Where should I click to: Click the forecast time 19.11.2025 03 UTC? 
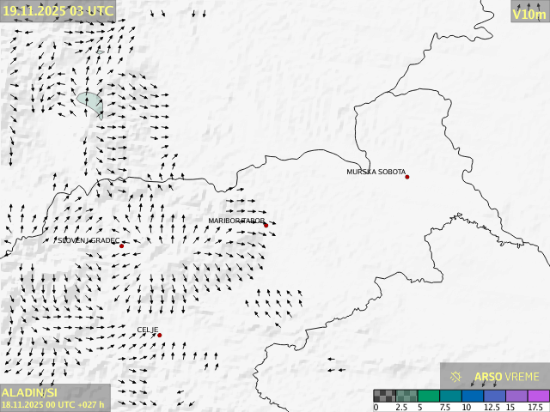[58, 10]
